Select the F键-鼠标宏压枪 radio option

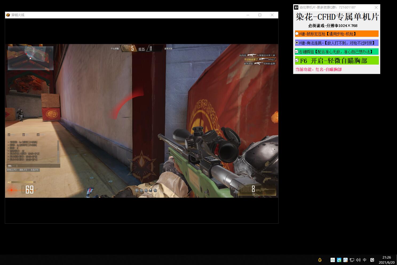tap(297, 34)
